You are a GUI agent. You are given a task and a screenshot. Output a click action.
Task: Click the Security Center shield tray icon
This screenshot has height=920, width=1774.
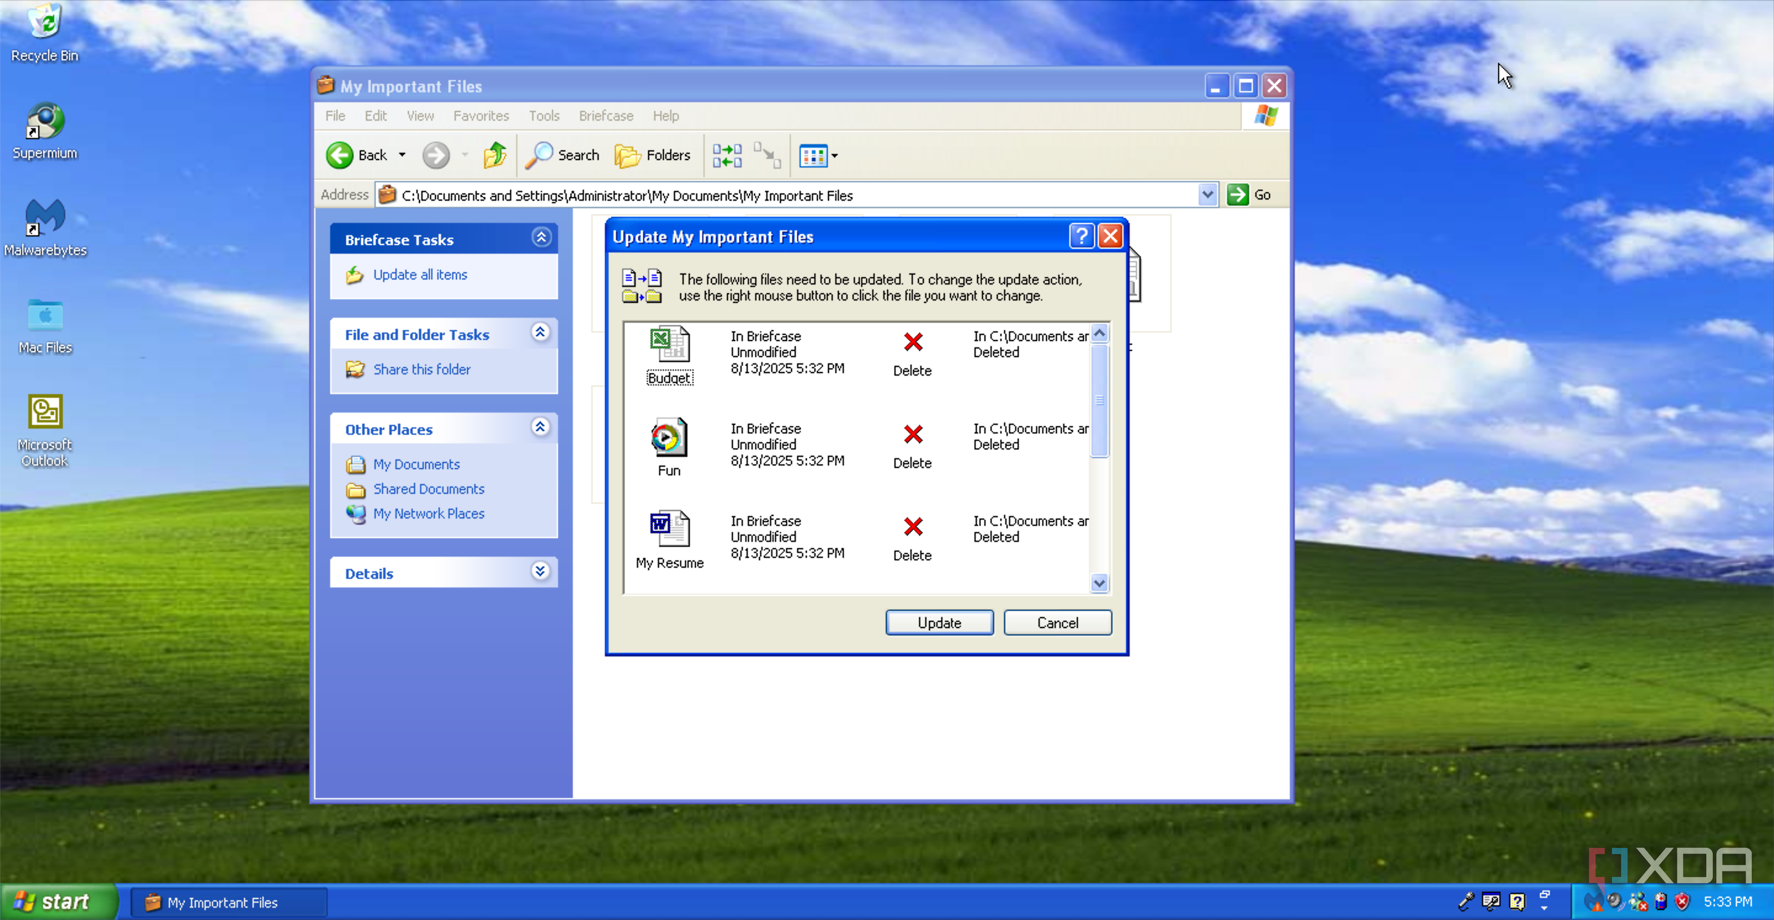coord(1682,902)
